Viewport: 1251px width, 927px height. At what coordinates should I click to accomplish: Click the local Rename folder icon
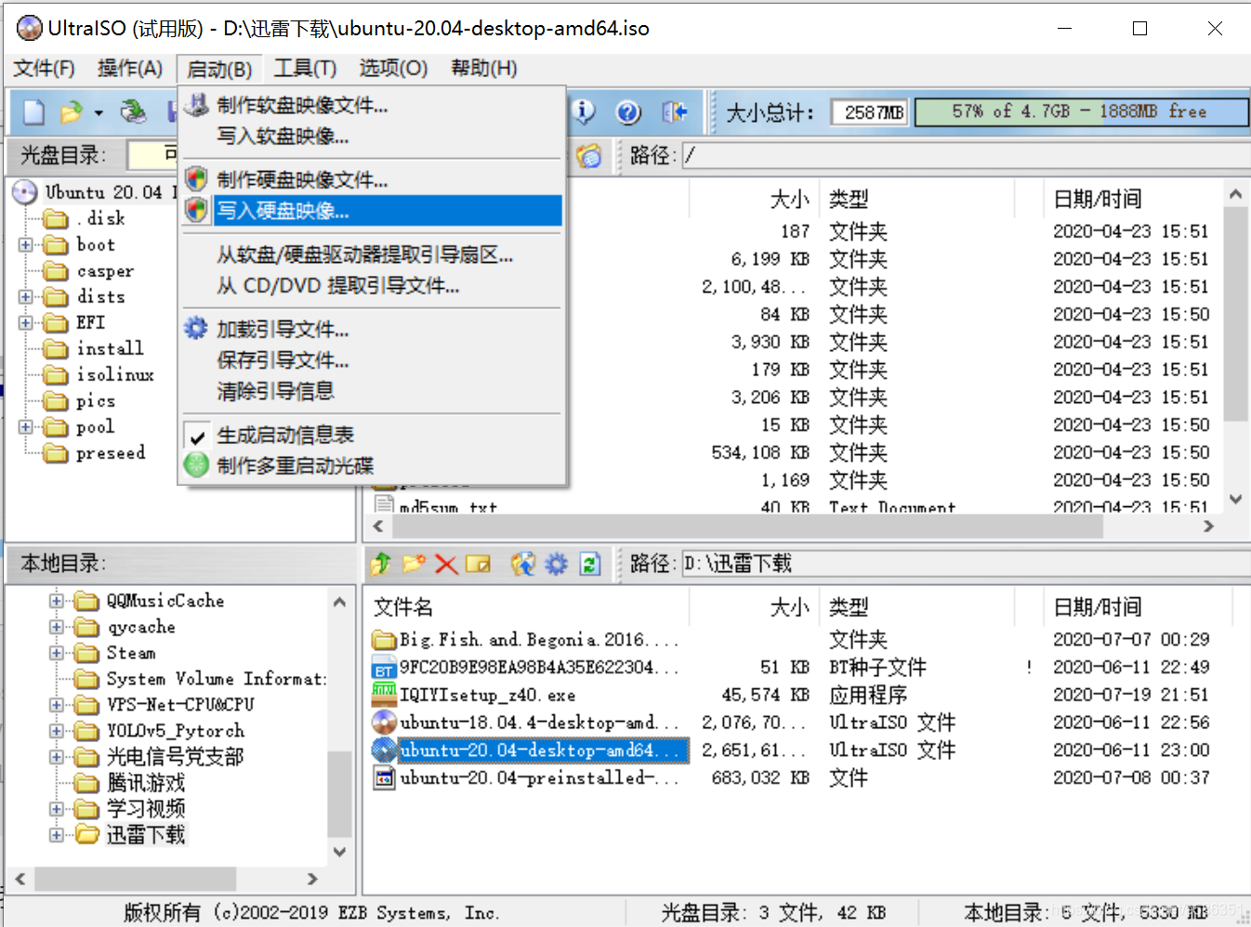[x=478, y=564]
